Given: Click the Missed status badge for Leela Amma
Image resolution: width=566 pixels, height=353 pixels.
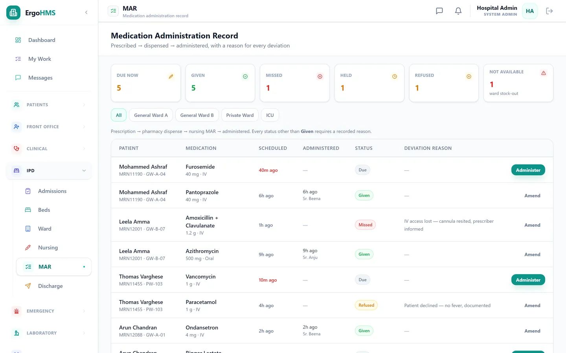Looking at the screenshot, I should (365, 225).
